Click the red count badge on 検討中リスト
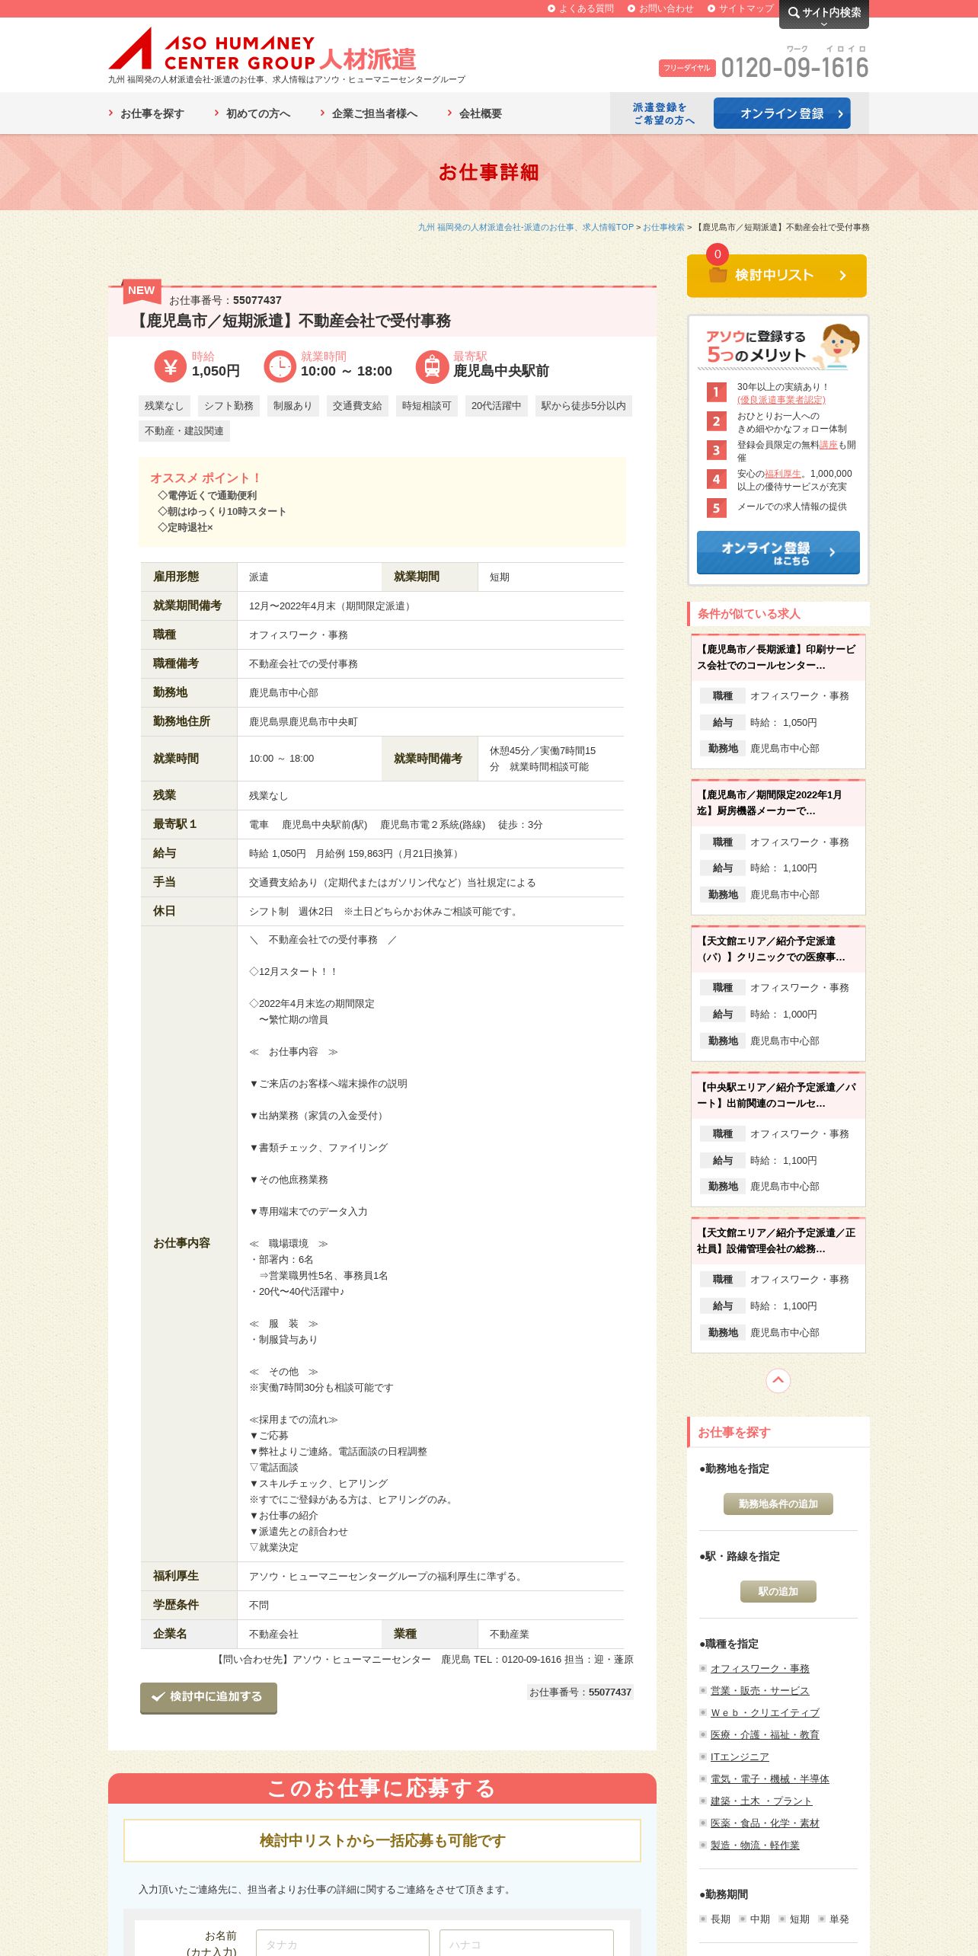The width and height of the screenshot is (978, 1956). 718,254
